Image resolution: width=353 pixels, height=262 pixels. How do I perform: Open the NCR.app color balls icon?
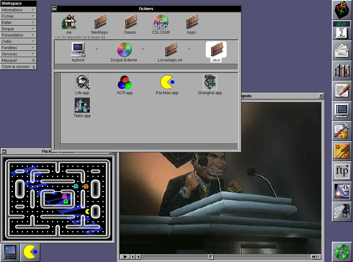[x=124, y=83]
